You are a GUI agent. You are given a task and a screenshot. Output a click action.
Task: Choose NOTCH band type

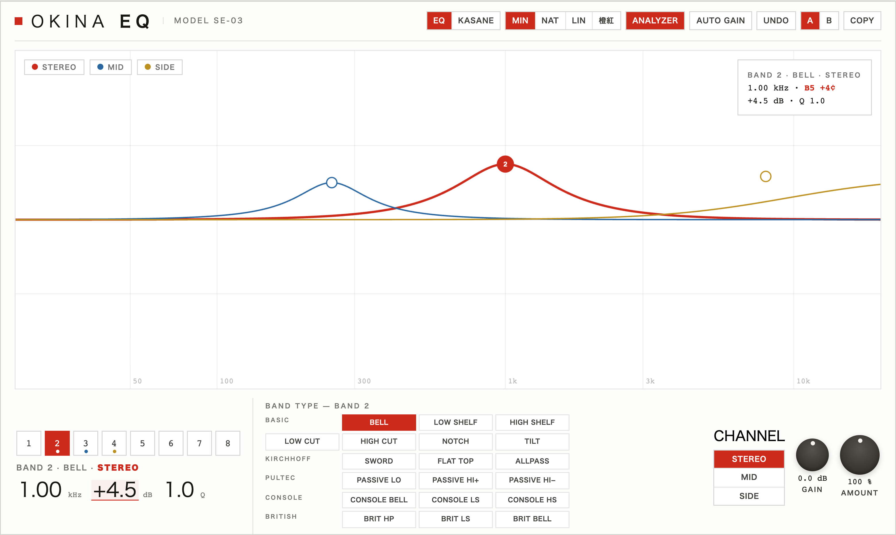click(455, 441)
